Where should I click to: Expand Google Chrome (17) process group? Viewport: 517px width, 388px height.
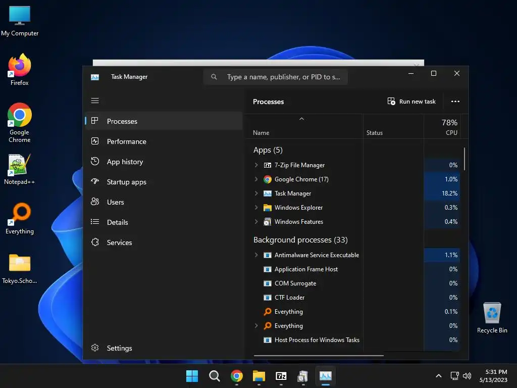click(256, 179)
